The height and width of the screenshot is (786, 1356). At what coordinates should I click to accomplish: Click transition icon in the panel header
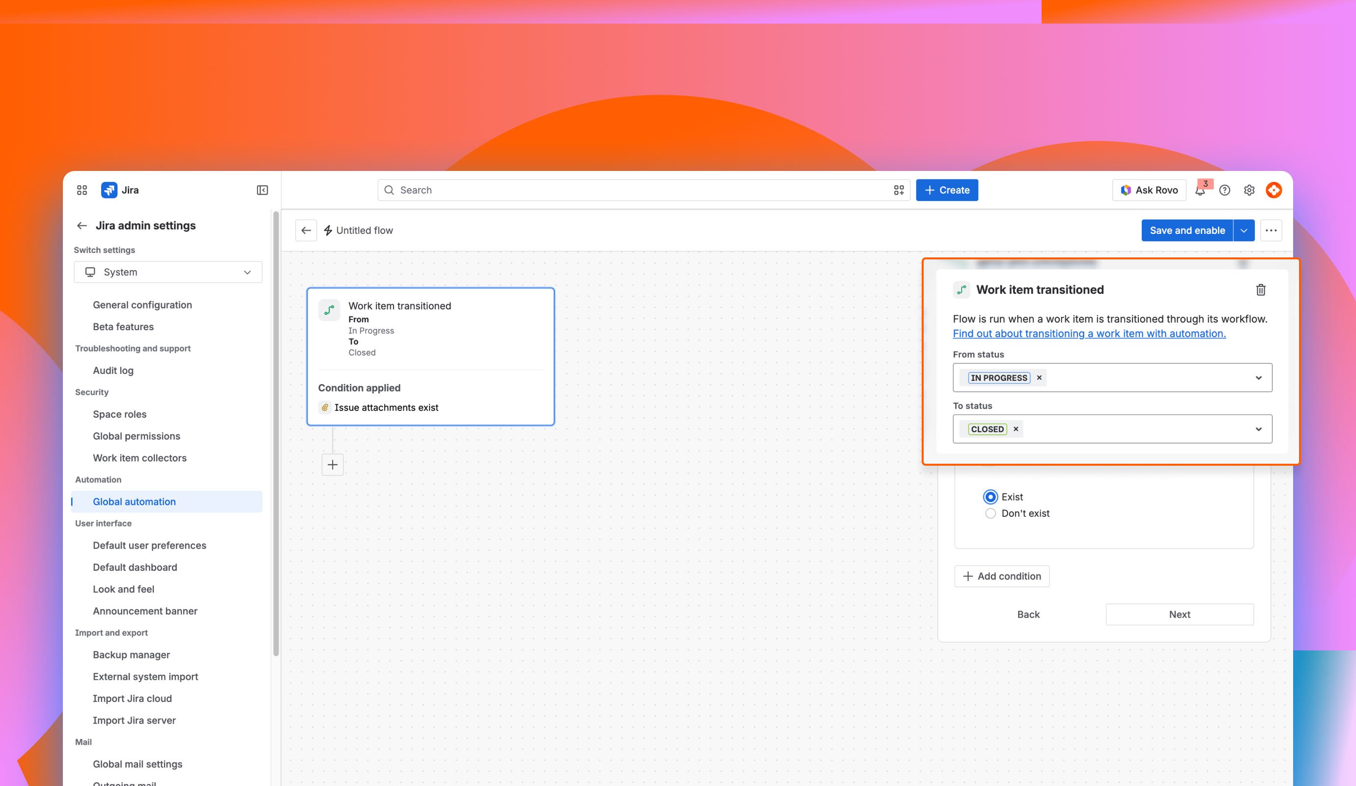(x=961, y=289)
